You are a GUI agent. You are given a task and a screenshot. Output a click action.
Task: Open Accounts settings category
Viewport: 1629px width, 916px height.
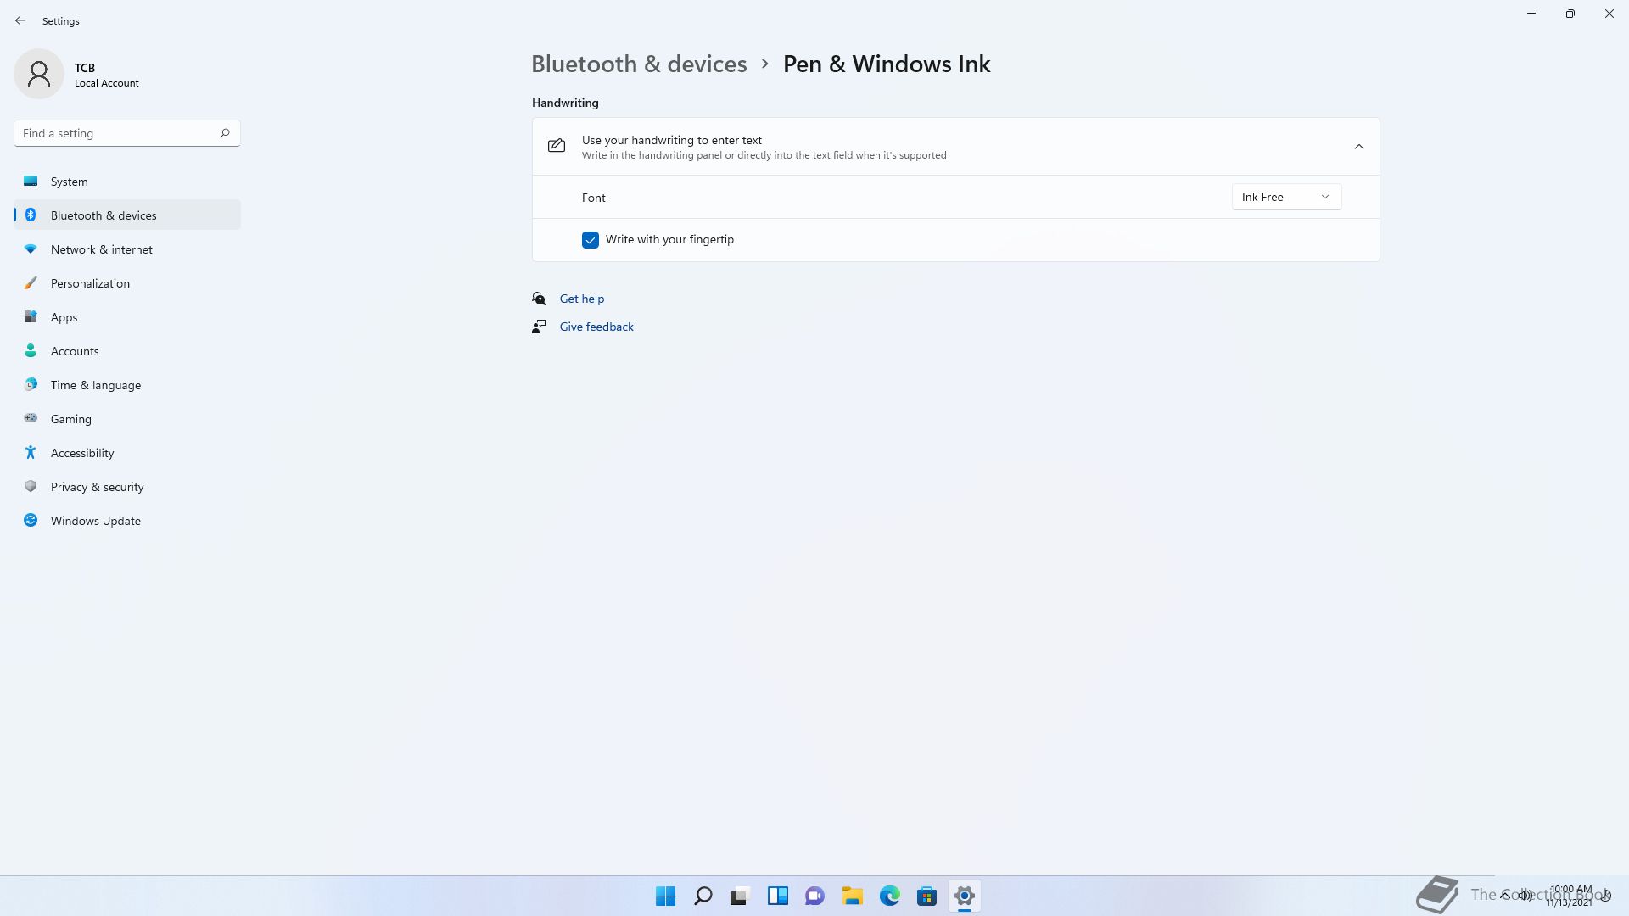click(127, 351)
